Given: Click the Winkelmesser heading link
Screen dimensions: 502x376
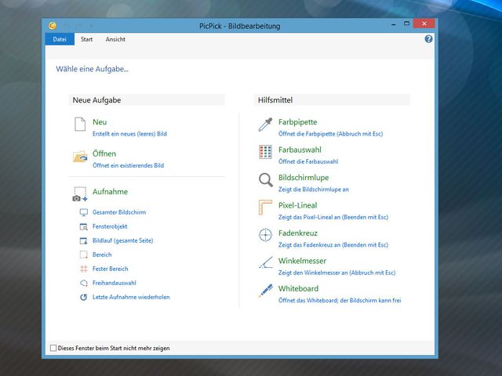Looking at the screenshot, I should pyautogui.click(x=302, y=261).
